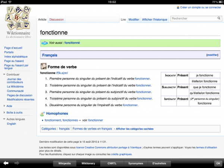
Task: Click the user icon beside 'Créer un compte'
Action: point(178,7)
